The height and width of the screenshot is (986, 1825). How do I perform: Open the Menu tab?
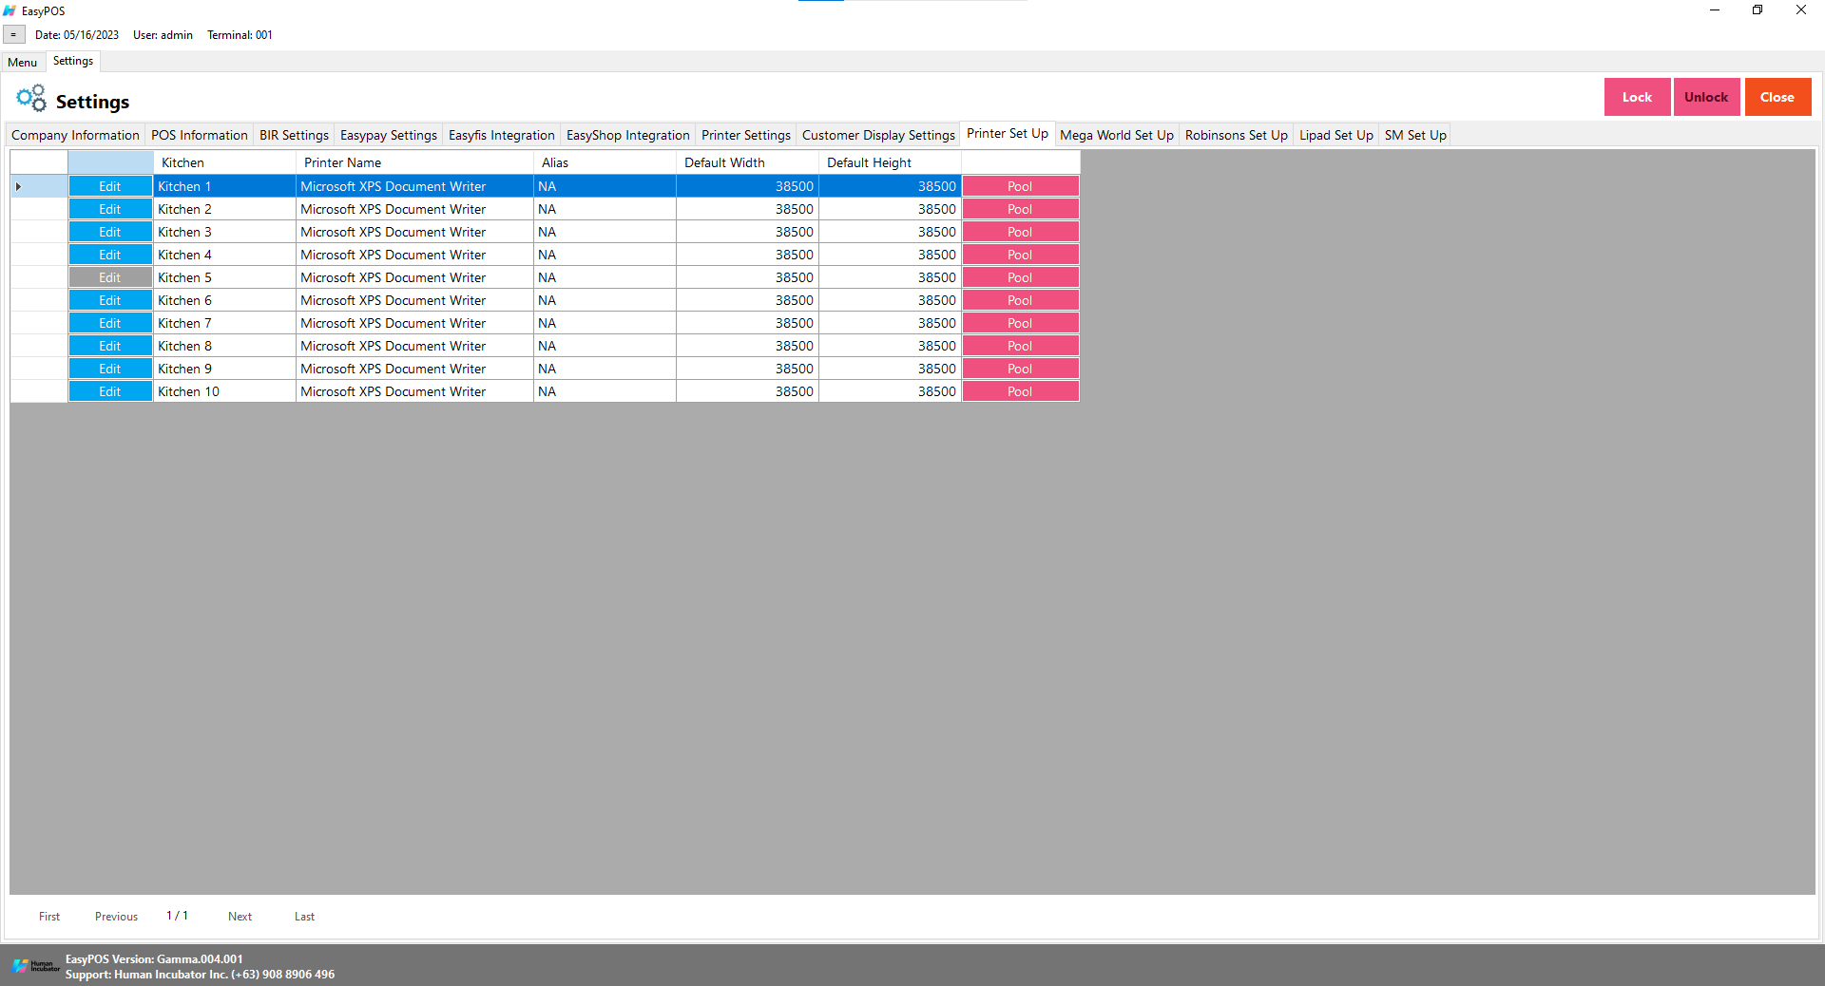(x=23, y=63)
